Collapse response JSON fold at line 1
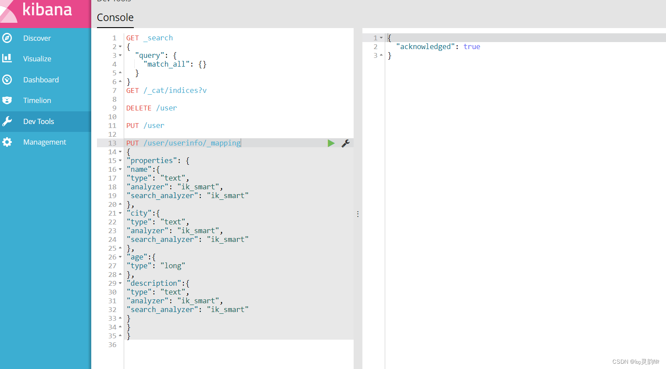666x369 pixels. [x=381, y=38]
